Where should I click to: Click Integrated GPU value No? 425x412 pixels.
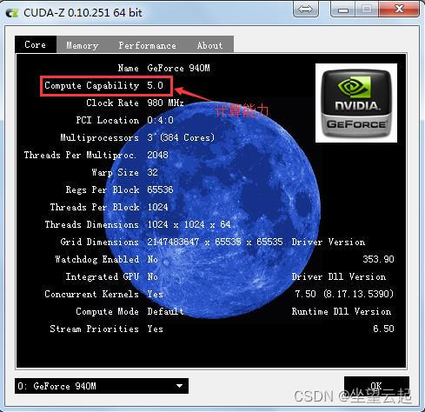152,276
